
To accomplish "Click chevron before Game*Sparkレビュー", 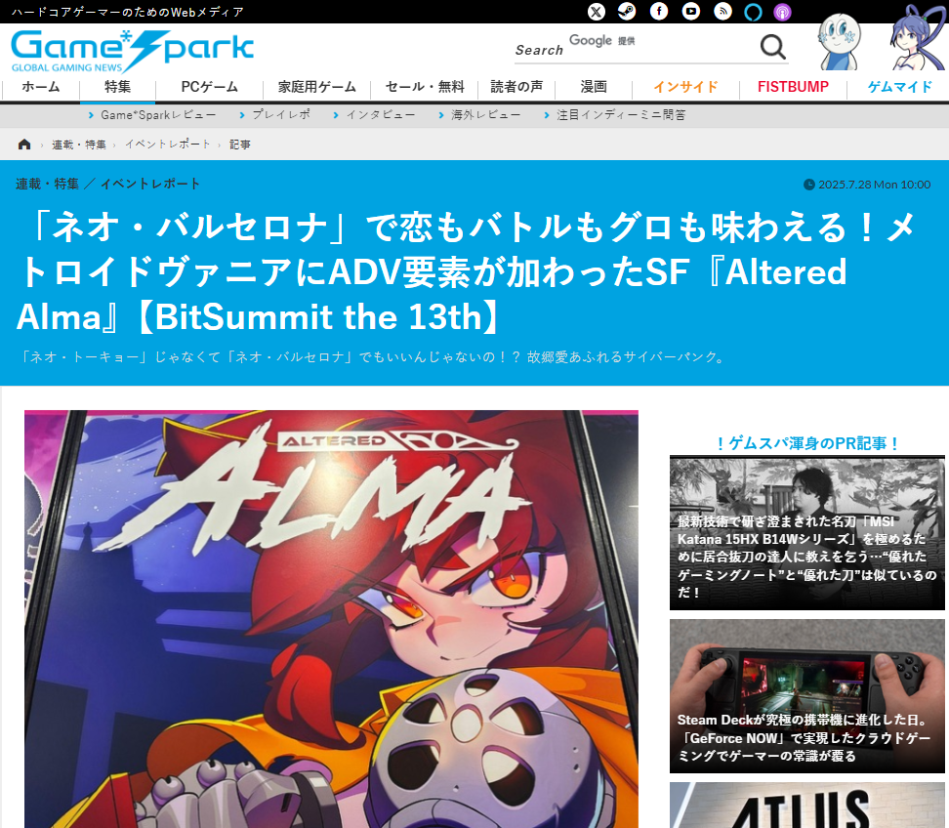I will pos(91,115).
